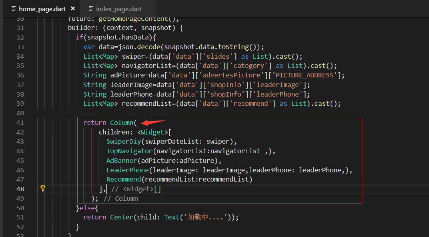The height and width of the screenshot is (237, 429).
Task: Click 'if(snapshot.hasData){' line
Action: (116, 38)
